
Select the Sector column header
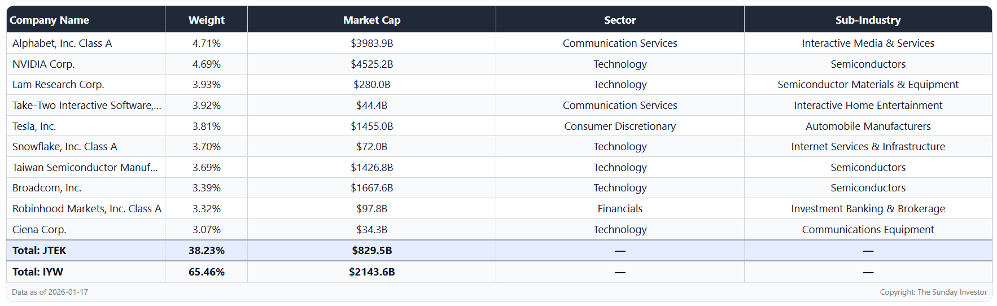pos(619,20)
